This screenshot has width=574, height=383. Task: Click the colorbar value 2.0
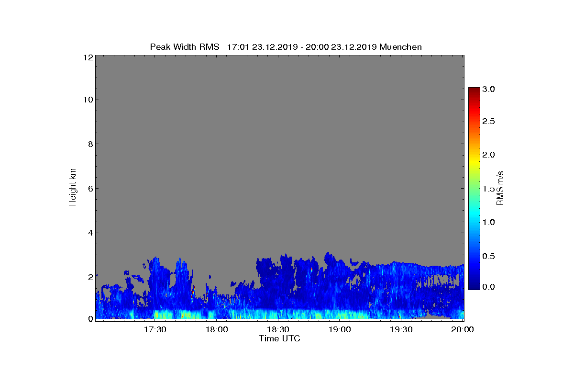pos(488,155)
